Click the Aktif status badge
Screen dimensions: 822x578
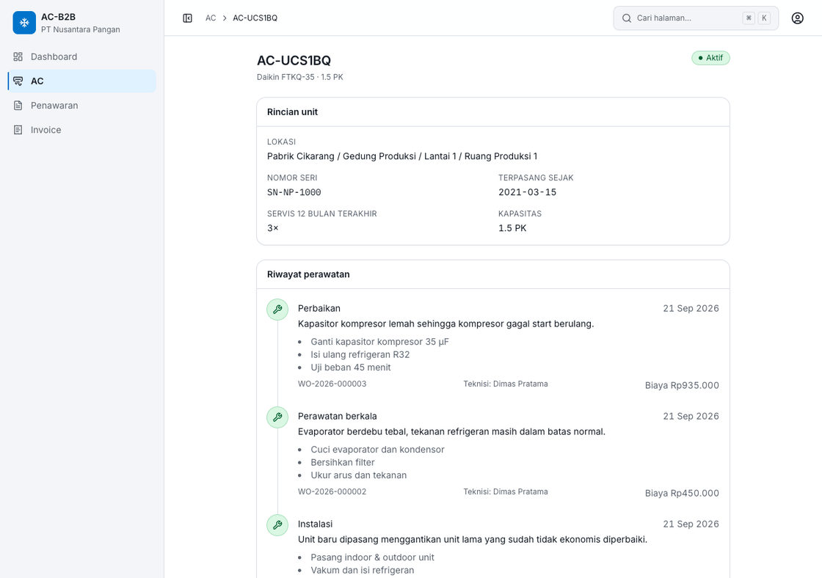click(x=710, y=58)
